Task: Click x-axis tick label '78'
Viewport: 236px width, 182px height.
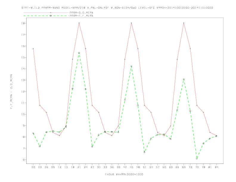Action: coord(203,167)
